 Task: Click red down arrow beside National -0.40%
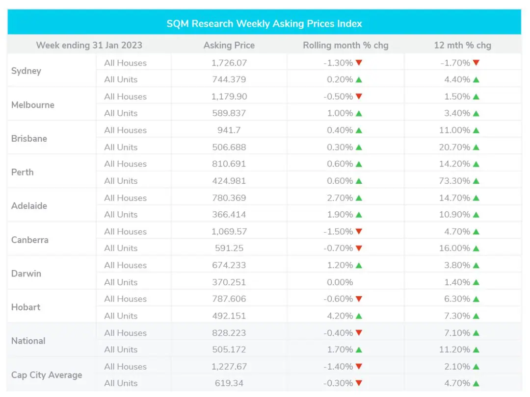(359, 333)
